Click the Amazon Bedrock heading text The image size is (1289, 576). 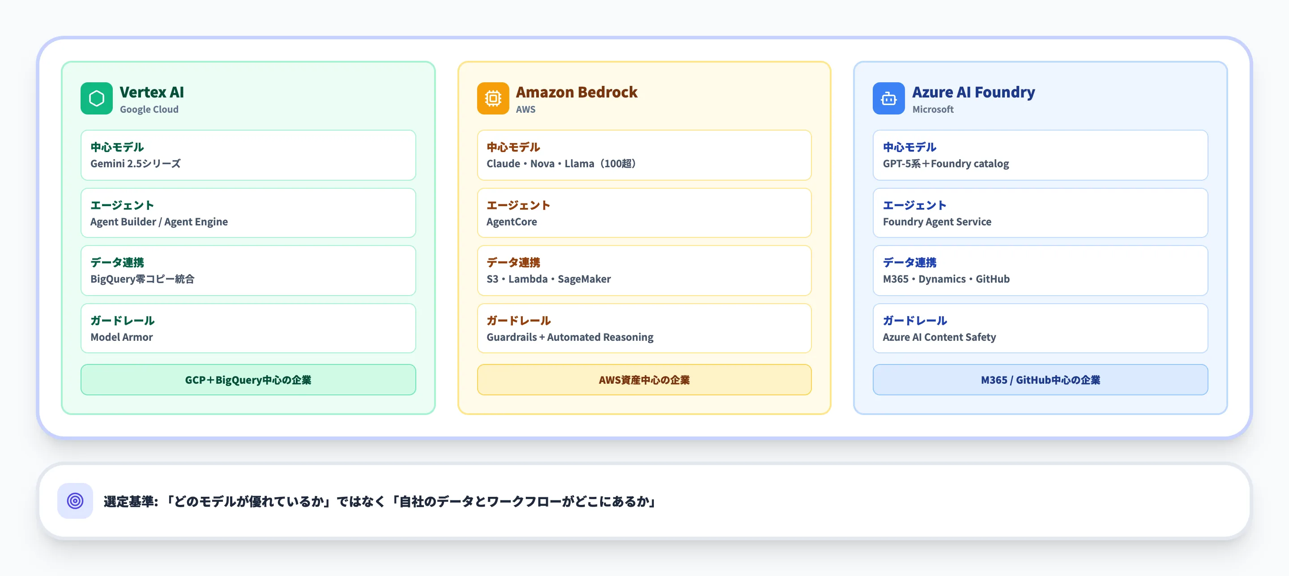coord(576,92)
